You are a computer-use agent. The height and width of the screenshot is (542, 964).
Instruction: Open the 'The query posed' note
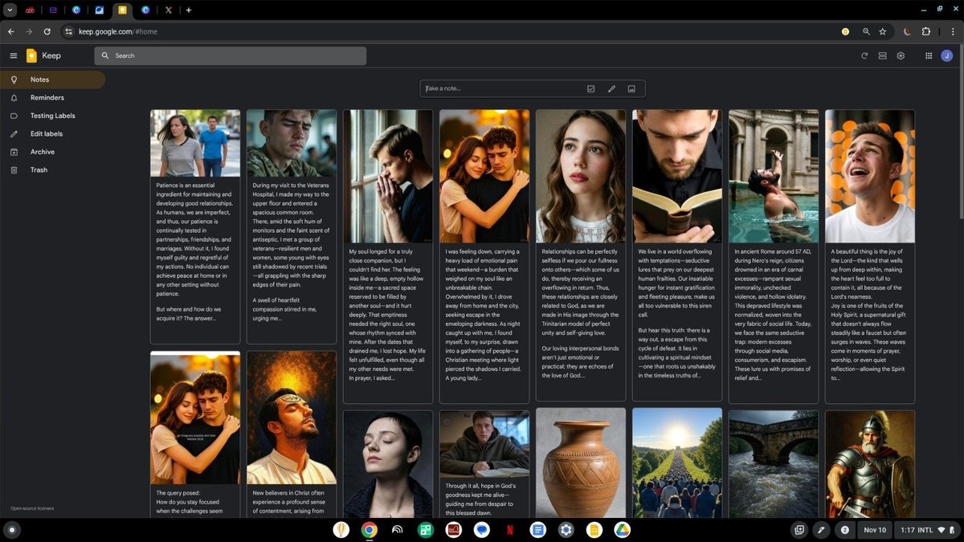click(195, 434)
